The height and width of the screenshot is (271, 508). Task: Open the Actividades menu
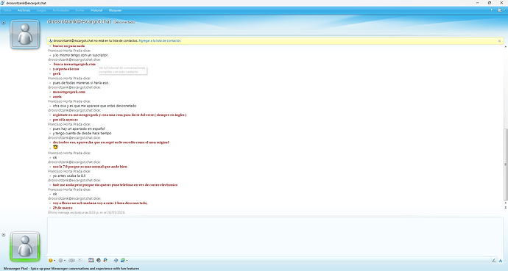(60, 10)
